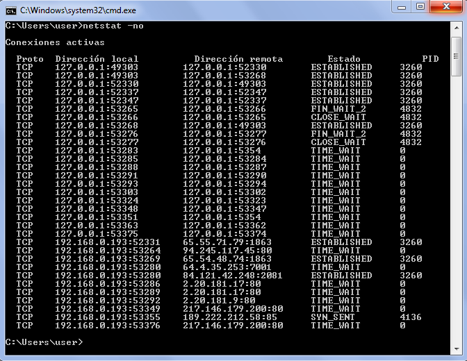Click local address 127.0.0.1:53303
Screen dimensions: 467x361
click(97, 192)
